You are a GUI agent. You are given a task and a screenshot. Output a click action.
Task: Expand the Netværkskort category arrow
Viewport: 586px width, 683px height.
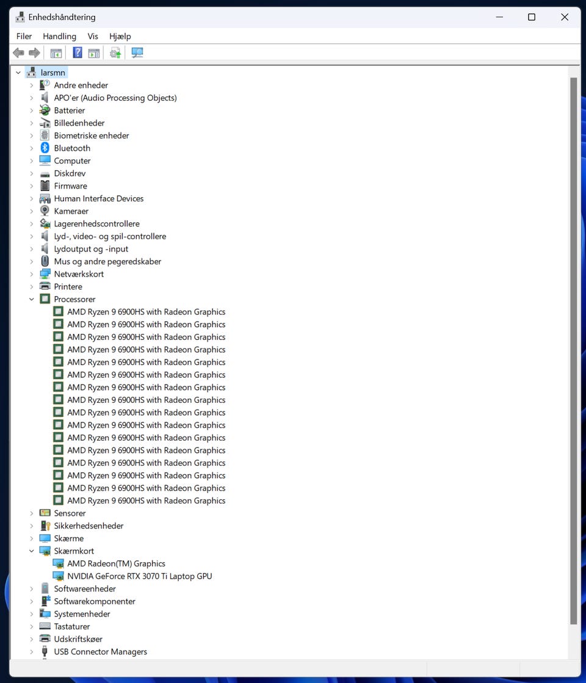[31, 274]
